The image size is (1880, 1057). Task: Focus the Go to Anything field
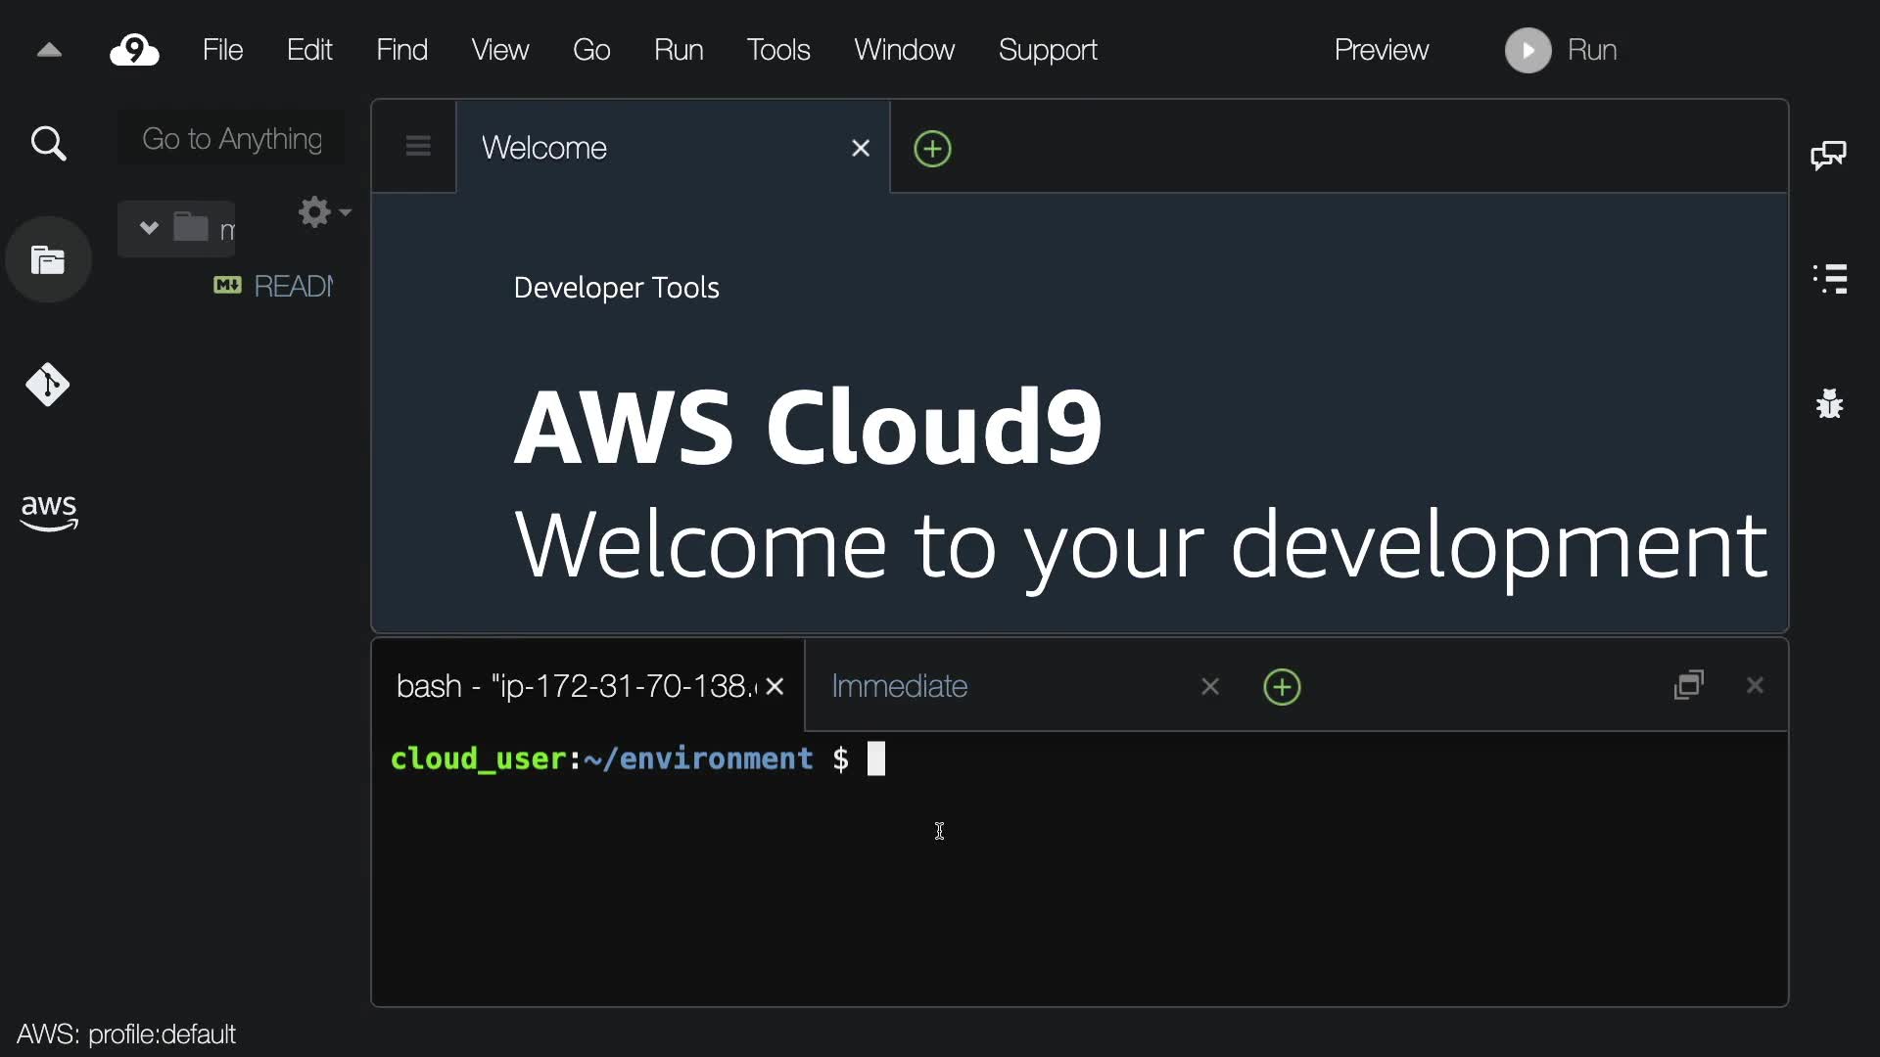pyautogui.click(x=232, y=139)
